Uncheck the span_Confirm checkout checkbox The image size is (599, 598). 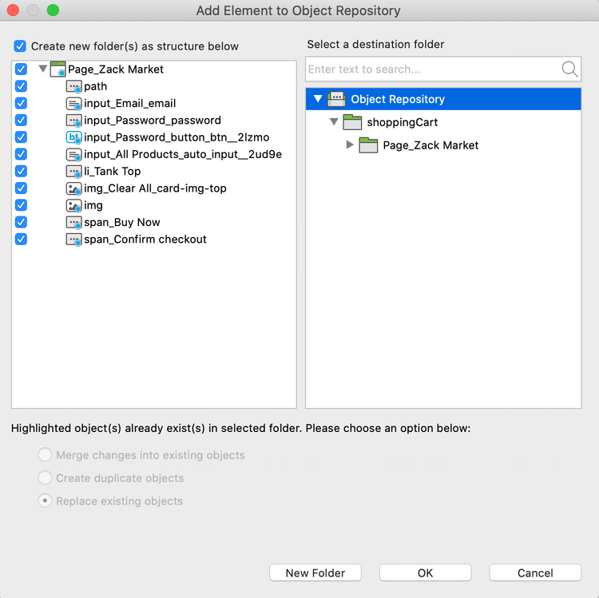(x=21, y=240)
